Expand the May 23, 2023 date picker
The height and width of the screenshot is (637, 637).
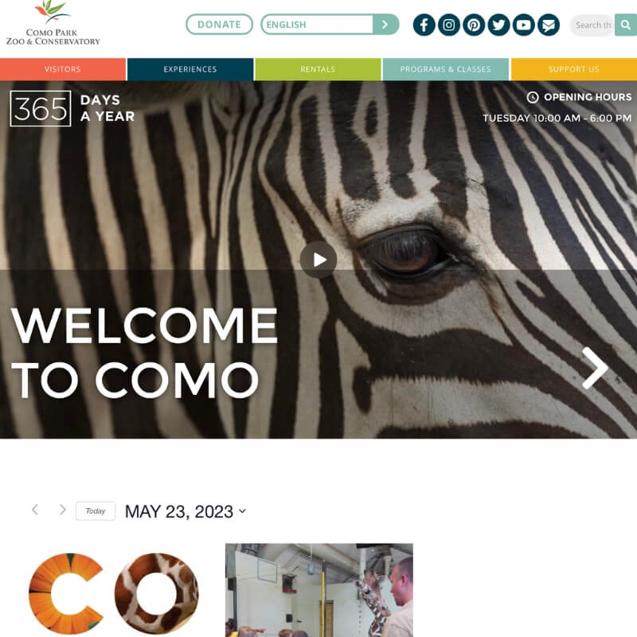(x=186, y=511)
